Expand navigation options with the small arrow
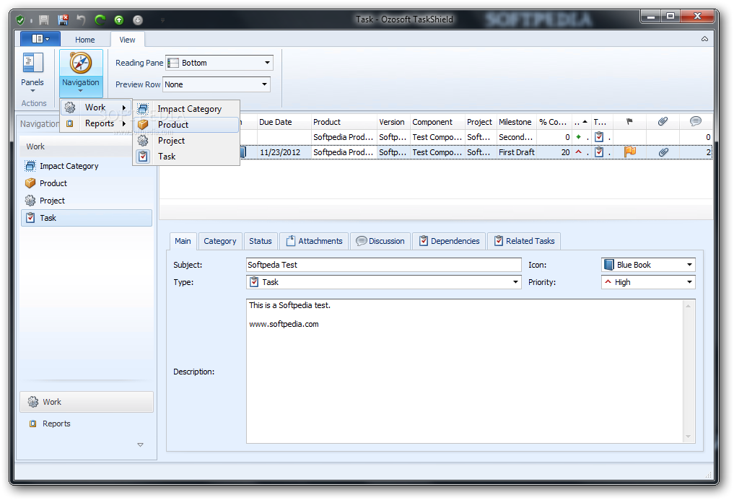This screenshot has width=734, height=500. coord(140,444)
